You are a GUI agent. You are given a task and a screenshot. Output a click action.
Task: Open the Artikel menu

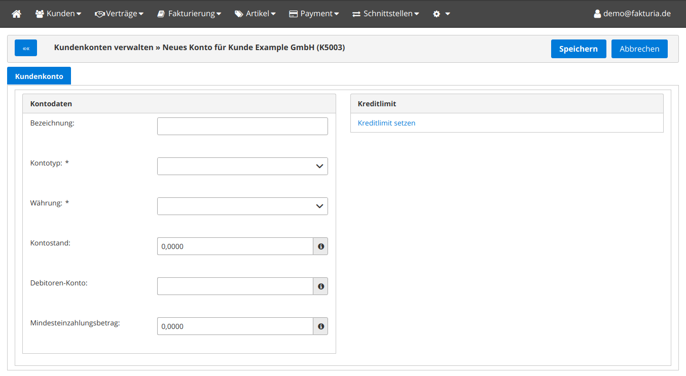(255, 14)
